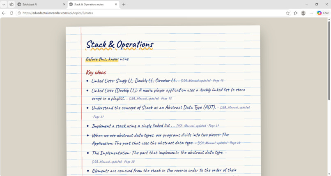The width and height of the screenshot is (331, 176).
Task: Open the tab actions workspace icon
Action: (x=11, y=4)
